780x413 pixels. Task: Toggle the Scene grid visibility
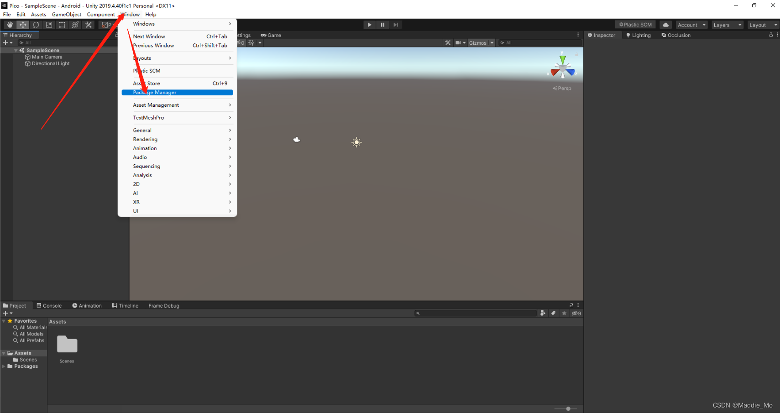(251, 43)
